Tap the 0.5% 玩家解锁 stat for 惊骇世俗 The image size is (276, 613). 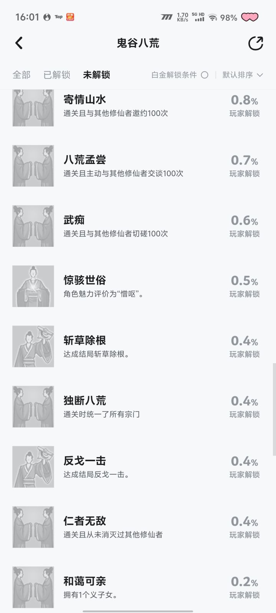(245, 286)
